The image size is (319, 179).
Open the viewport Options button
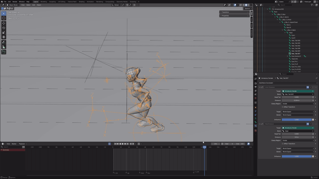pyautogui.click(x=248, y=9)
